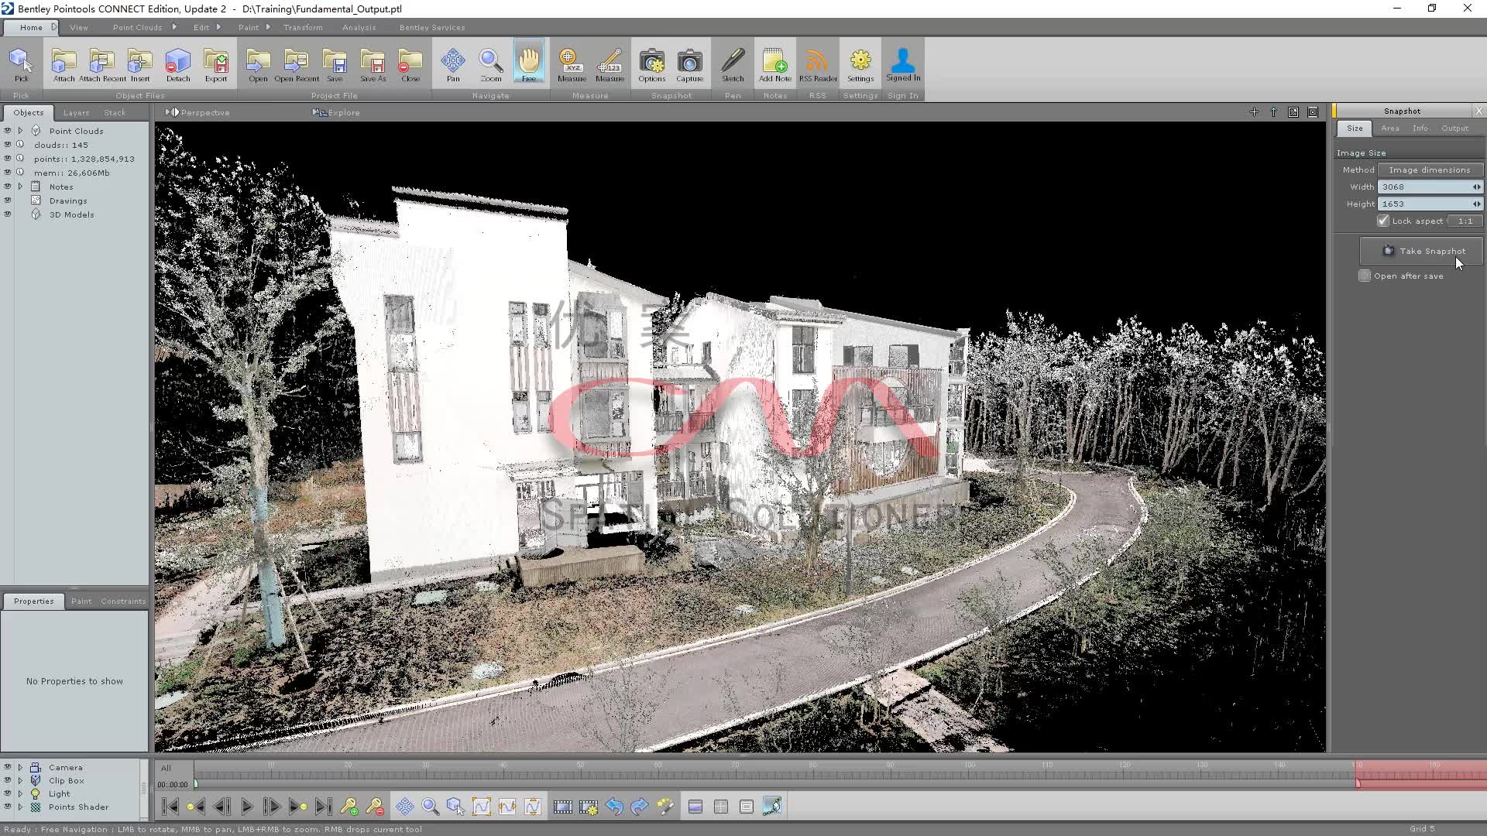Open the Point Clouds menu arrow
The image size is (1487, 836).
click(174, 27)
